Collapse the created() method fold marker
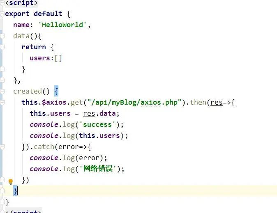The image size is (277, 213). [x=2, y=92]
